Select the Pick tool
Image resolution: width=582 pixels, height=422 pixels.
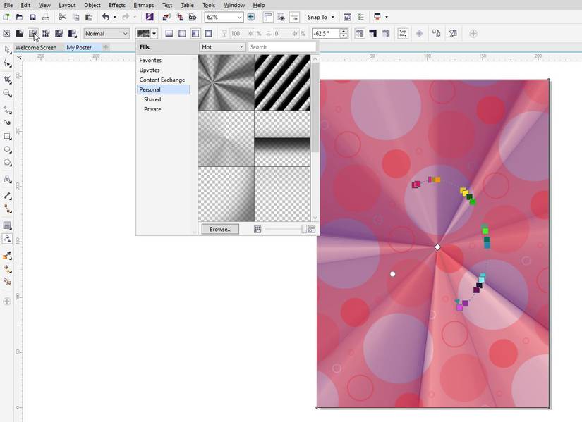[8, 49]
